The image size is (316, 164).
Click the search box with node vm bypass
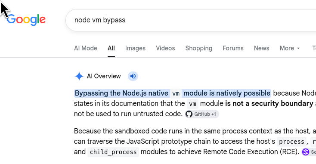(191, 20)
